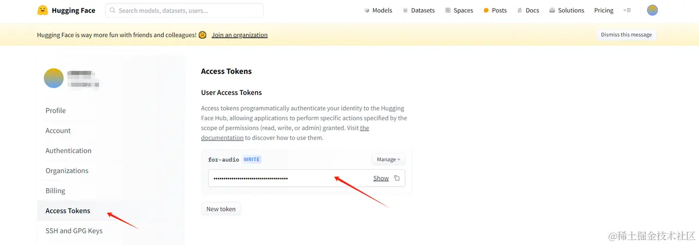Copy the for-audio token with copy icon
Viewport: 699px width, 245px height.
pos(397,178)
